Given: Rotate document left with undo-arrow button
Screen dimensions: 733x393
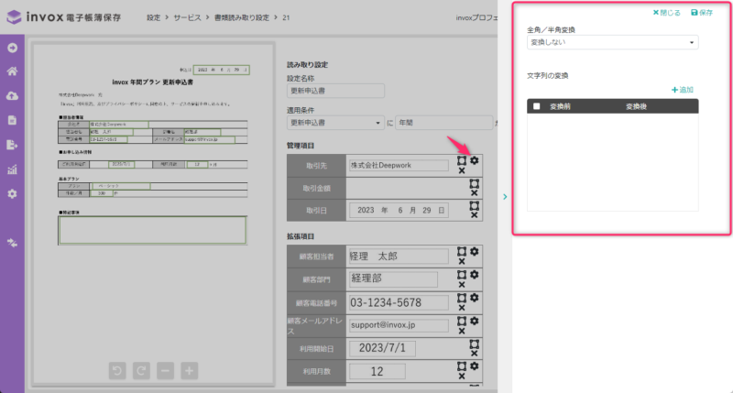Looking at the screenshot, I should 116,371.
